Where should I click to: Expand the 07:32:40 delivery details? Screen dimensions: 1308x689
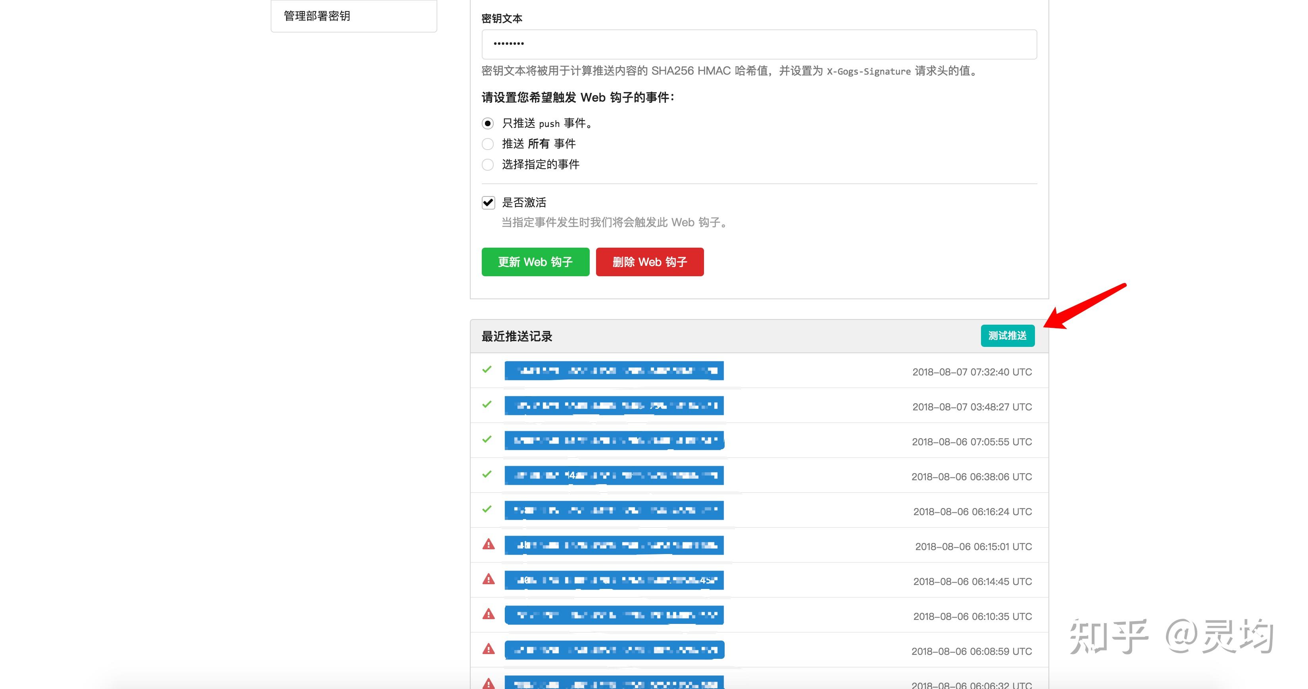pos(614,370)
